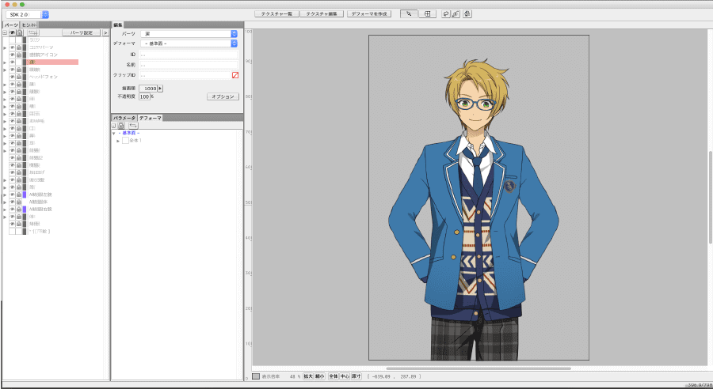
Task: Collapse the 基準面 deformer tree node
Action: point(113,134)
